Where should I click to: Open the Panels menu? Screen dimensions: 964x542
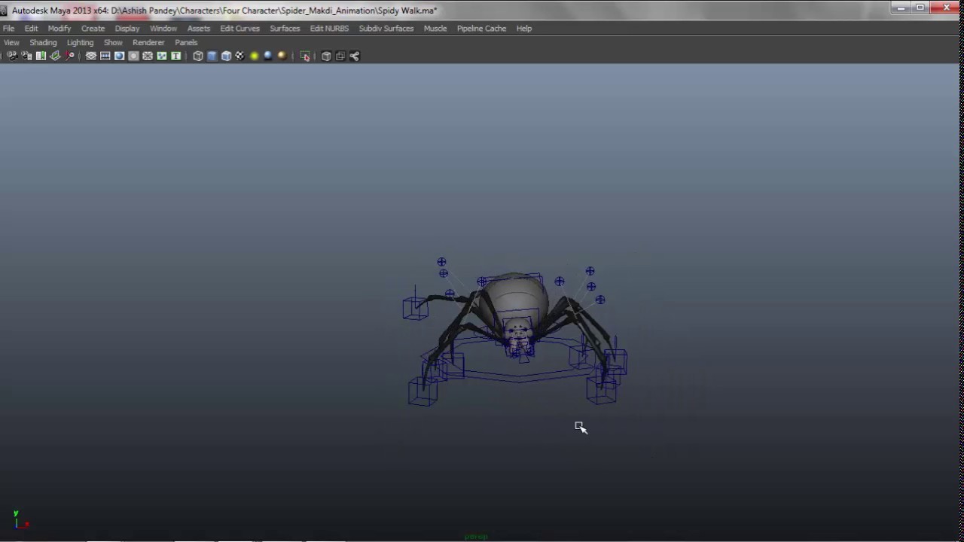(186, 42)
